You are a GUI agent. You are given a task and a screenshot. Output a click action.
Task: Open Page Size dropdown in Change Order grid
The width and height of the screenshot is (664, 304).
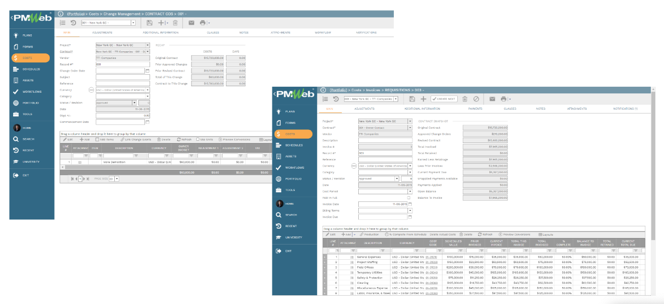(x=118, y=178)
